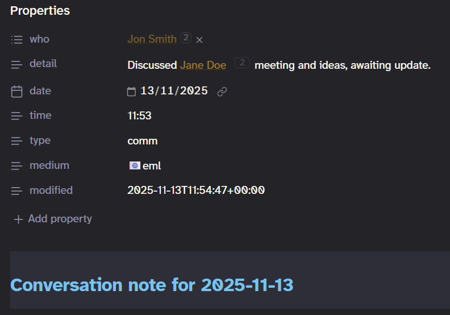The width and height of the screenshot is (450, 315).
Task: Click the link icon after the date value
Action: click(x=222, y=92)
